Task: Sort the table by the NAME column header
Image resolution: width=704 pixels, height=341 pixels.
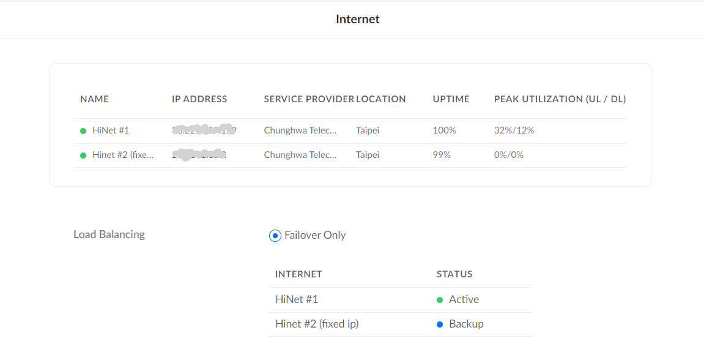Action: tap(94, 99)
